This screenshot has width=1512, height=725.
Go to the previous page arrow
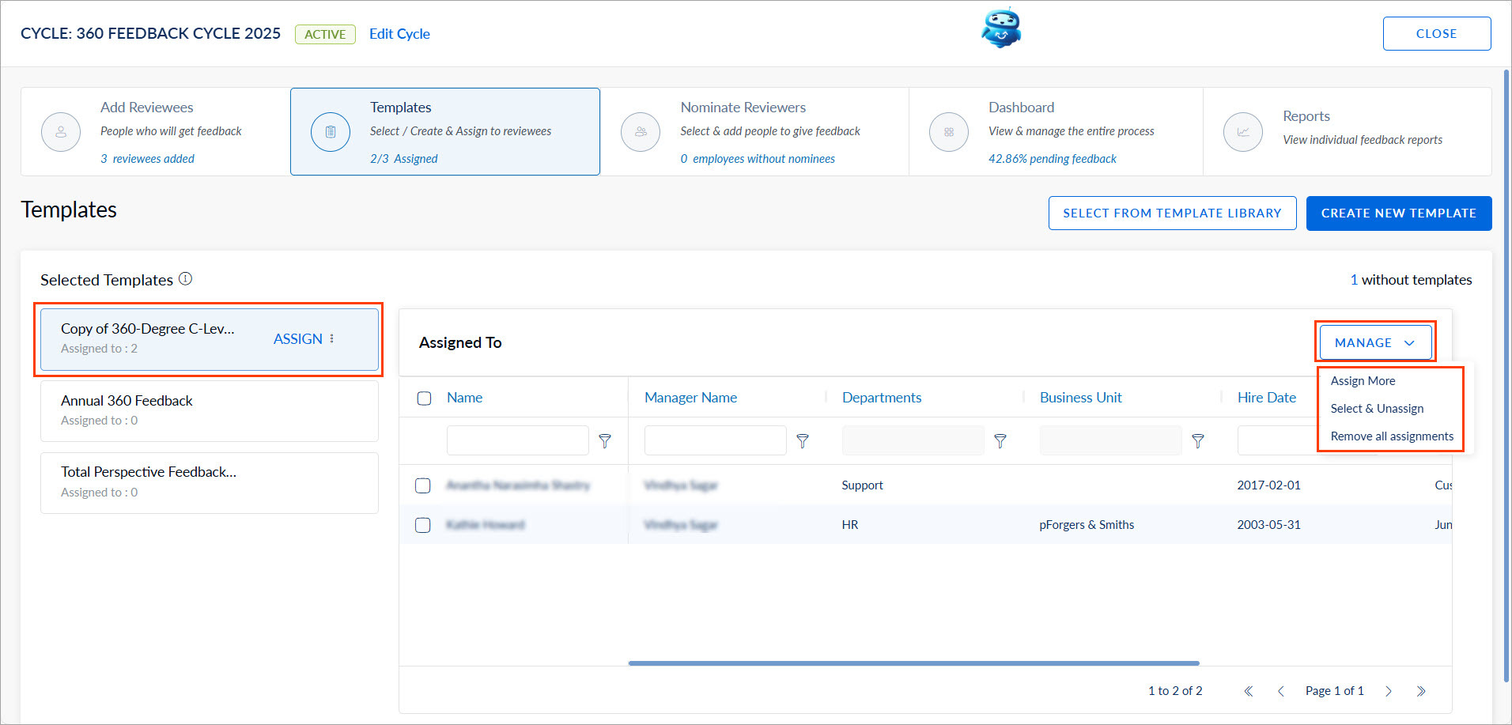(1281, 691)
